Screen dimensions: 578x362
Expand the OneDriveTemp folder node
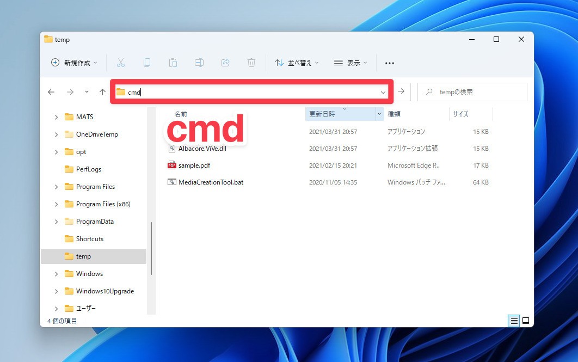click(56, 134)
